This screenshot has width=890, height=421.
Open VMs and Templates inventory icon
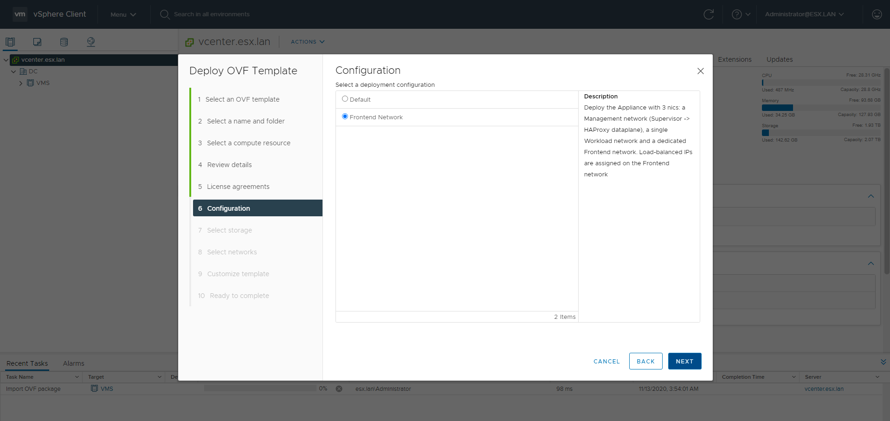coord(37,42)
